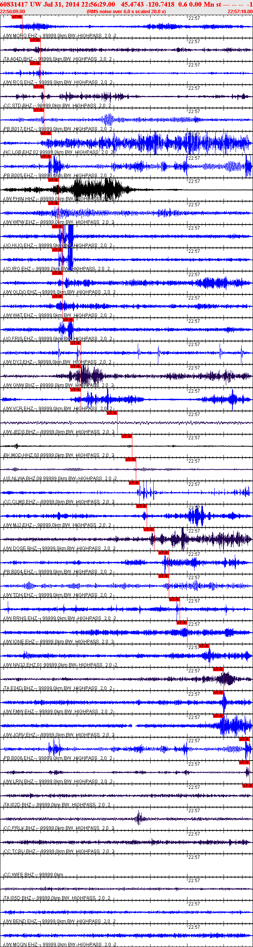Viewport: 253px width, 947px height.
Task: Click the red pick flag on RRHS trace
Action: [x=174, y=599]
